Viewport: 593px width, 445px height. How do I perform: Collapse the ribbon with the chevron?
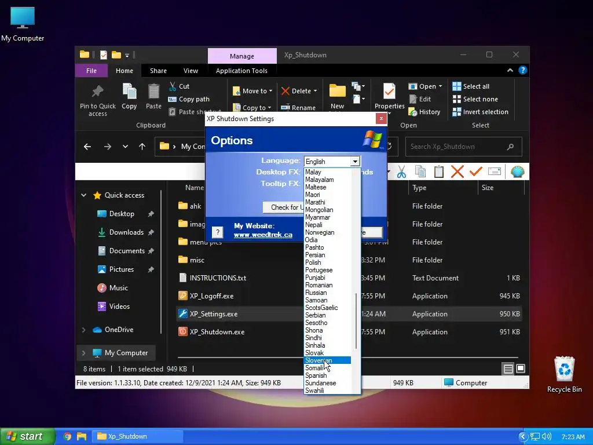pos(510,70)
